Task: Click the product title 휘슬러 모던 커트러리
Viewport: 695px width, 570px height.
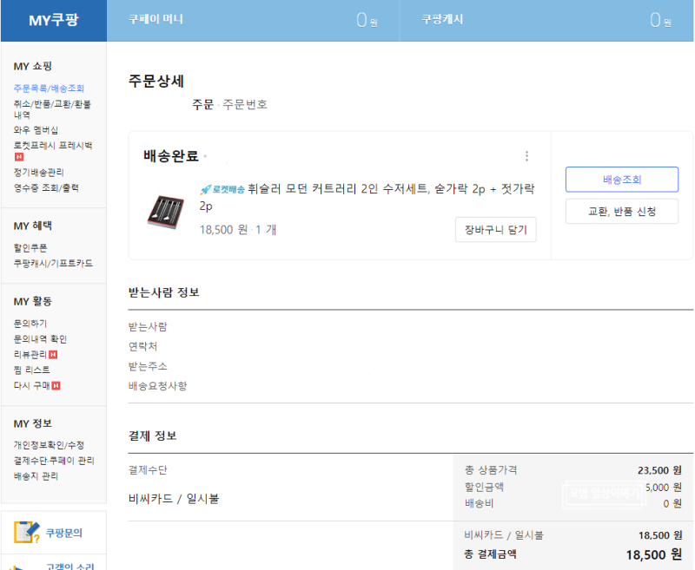Action: tap(367, 198)
